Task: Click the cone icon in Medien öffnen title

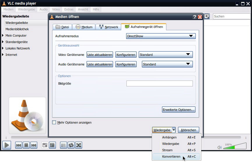Action: click(x=52, y=17)
